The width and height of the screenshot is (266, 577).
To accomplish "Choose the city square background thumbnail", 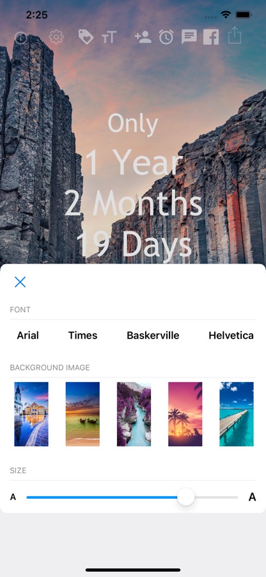I will pyautogui.click(x=31, y=414).
